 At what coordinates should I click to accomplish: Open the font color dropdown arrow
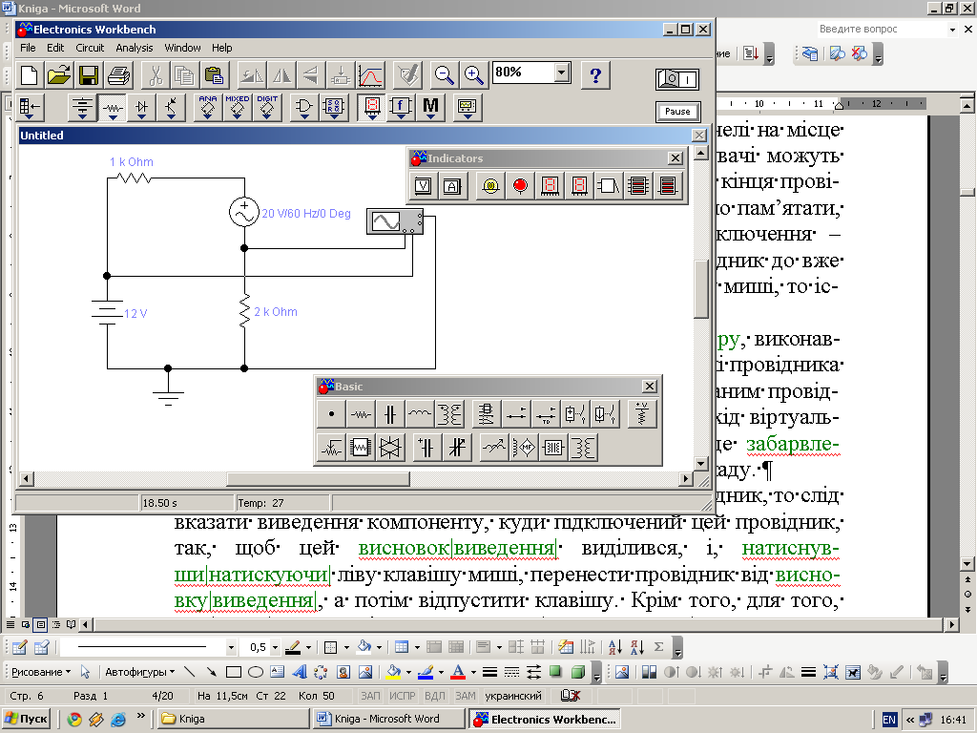473,672
